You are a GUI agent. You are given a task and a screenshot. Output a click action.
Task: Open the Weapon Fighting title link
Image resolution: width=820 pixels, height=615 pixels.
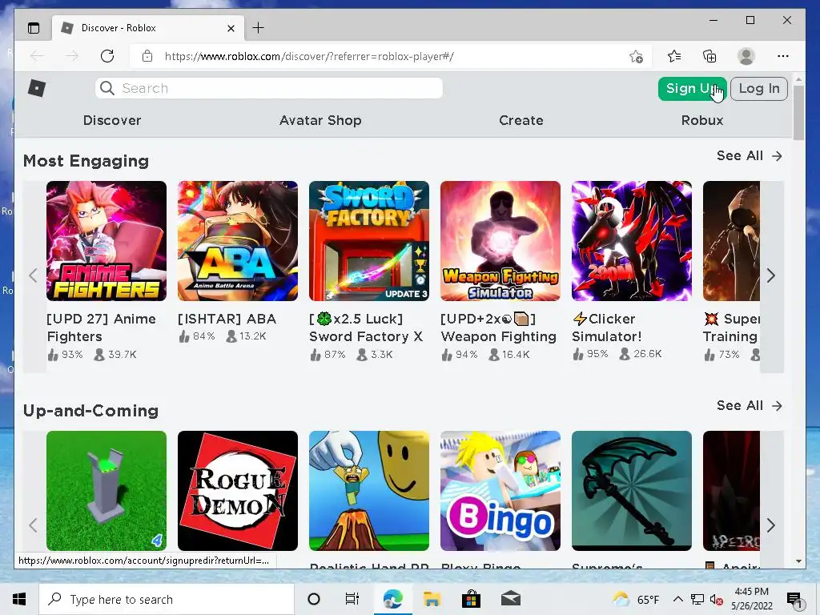tap(498, 328)
